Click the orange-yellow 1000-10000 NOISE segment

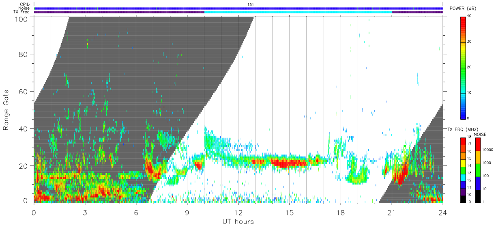478,157
